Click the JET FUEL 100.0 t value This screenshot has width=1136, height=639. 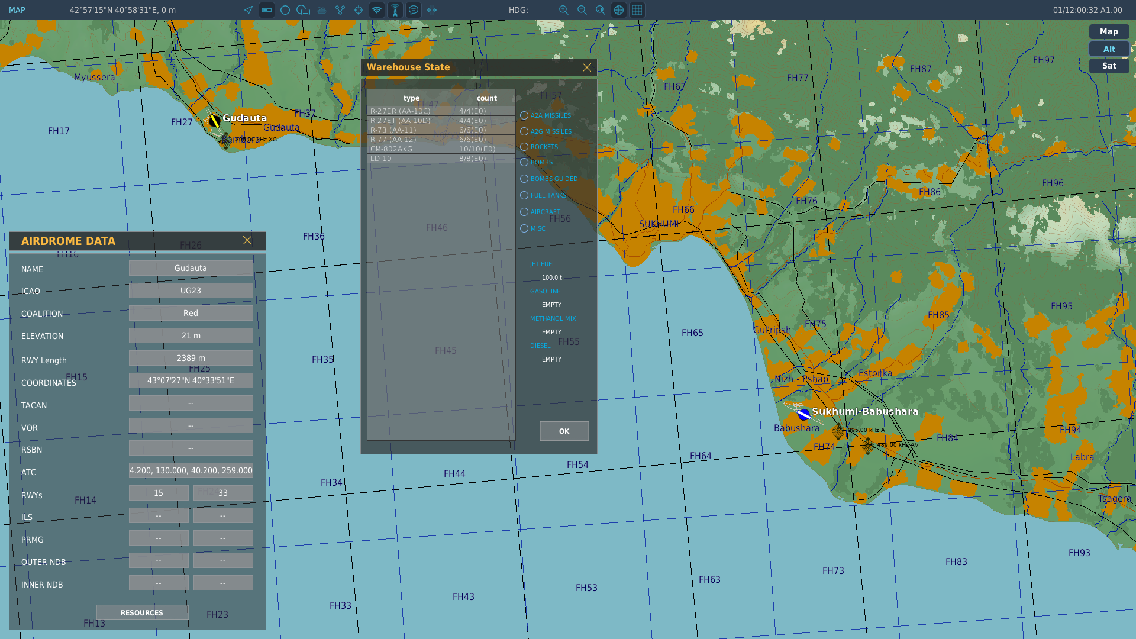pyautogui.click(x=552, y=277)
